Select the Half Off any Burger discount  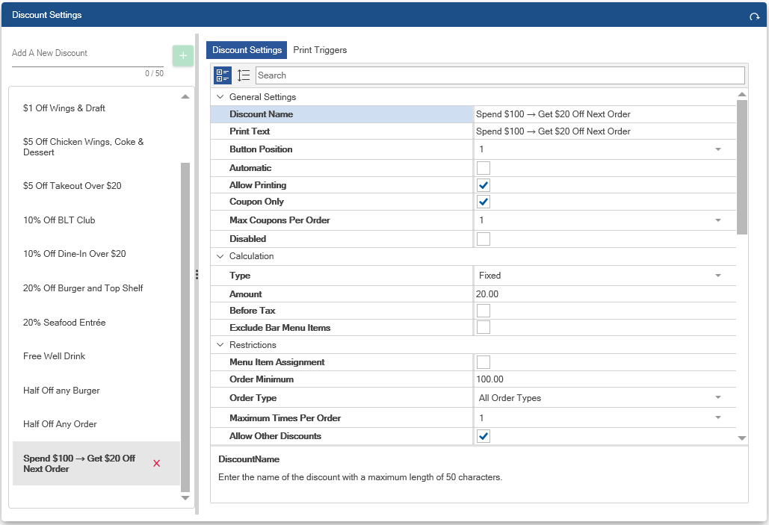(61, 391)
